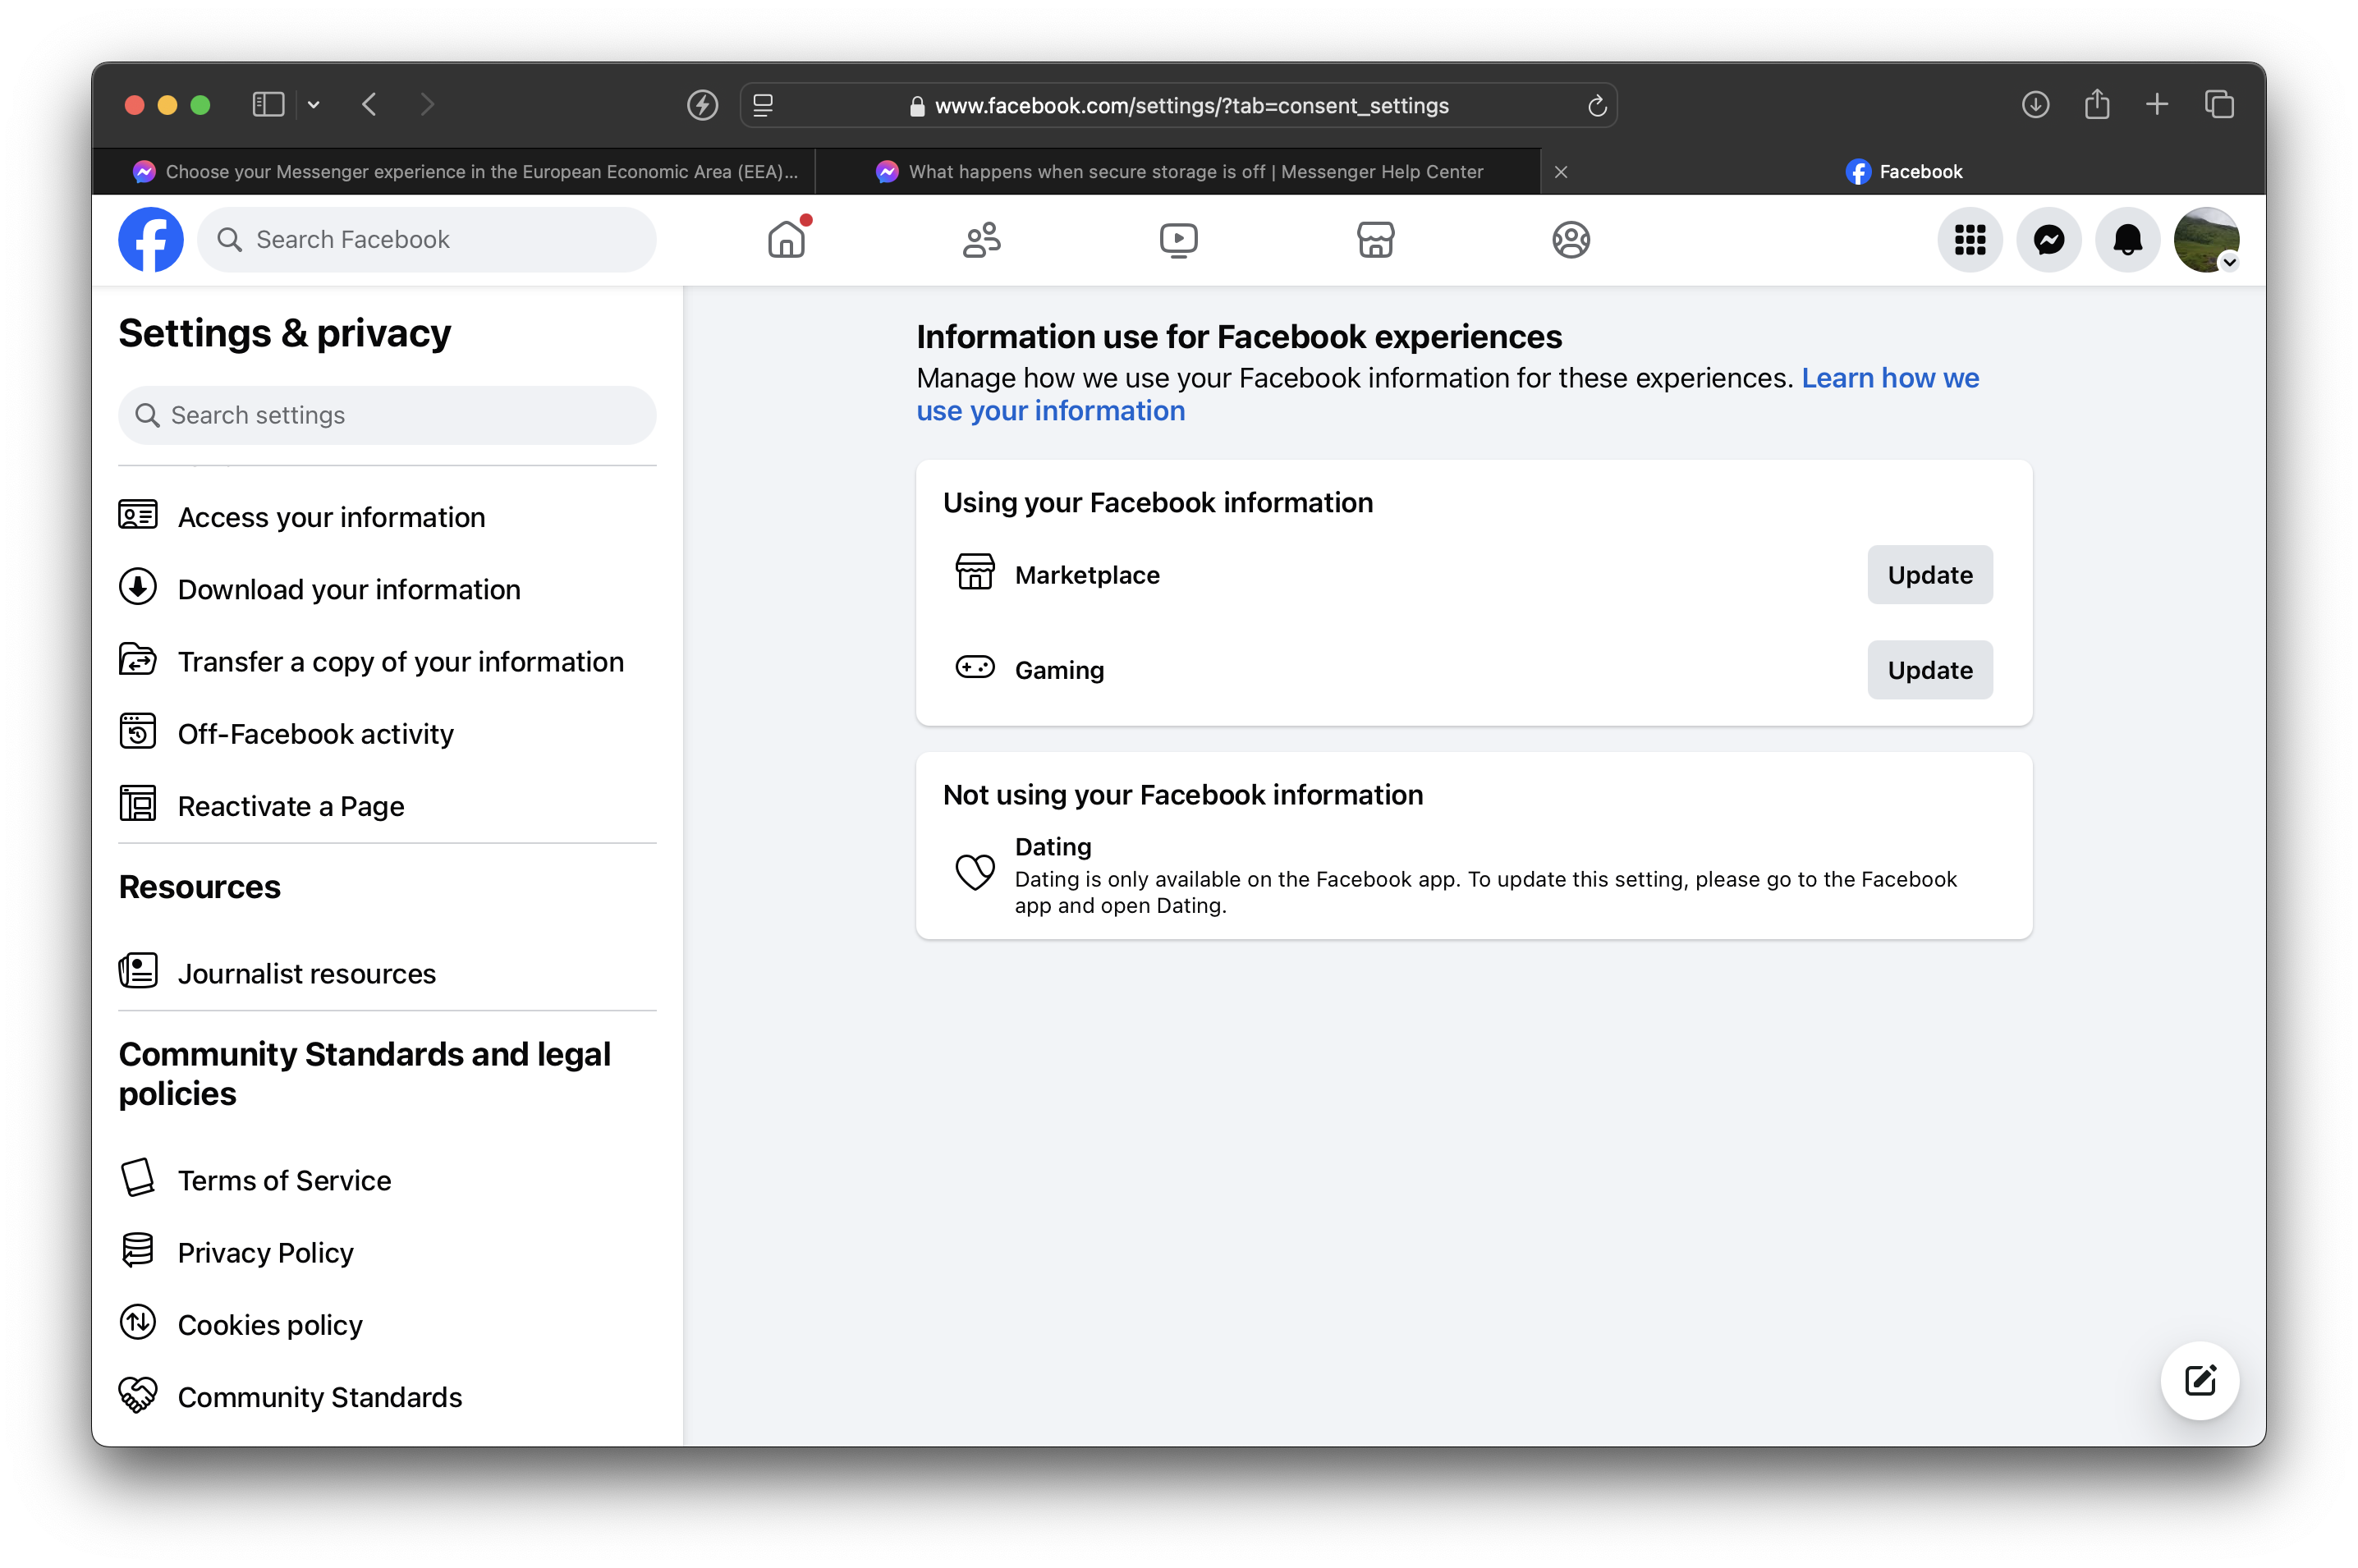This screenshot has width=2358, height=1568.
Task: Click the Dating heading text
Action: click(1052, 846)
